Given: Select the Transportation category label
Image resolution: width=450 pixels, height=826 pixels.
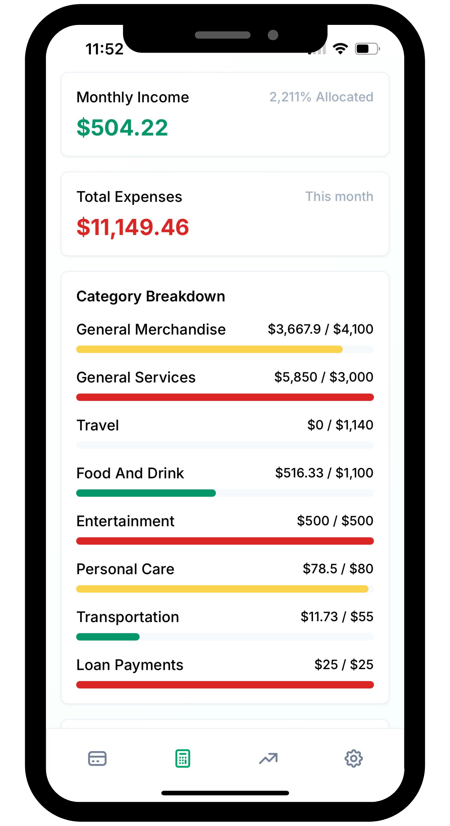Looking at the screenshot, I should (x=128, y=617).
